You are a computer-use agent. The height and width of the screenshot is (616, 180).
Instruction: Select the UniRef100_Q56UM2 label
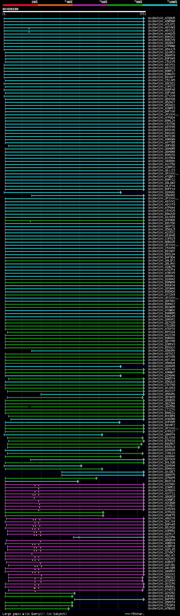[161, 195]
